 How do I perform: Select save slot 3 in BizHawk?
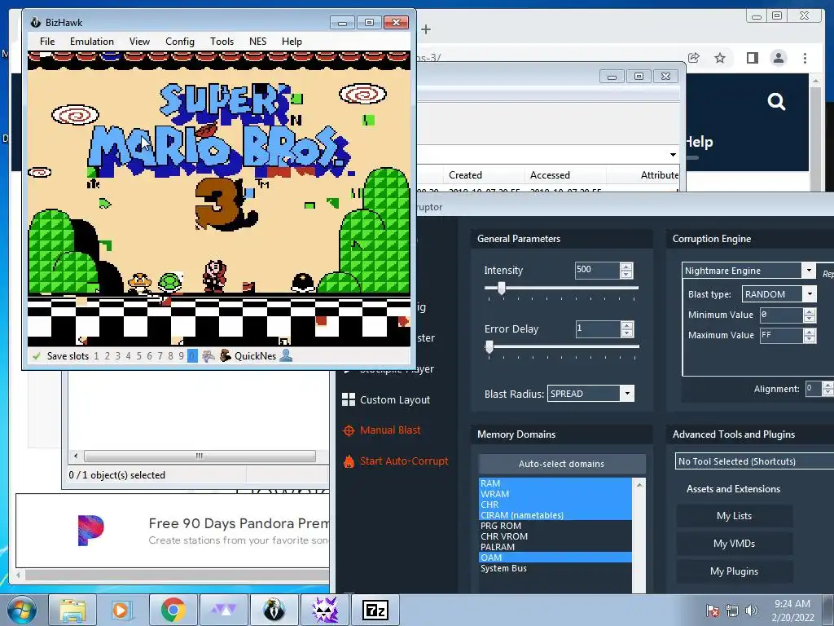[x=117, y=356]
